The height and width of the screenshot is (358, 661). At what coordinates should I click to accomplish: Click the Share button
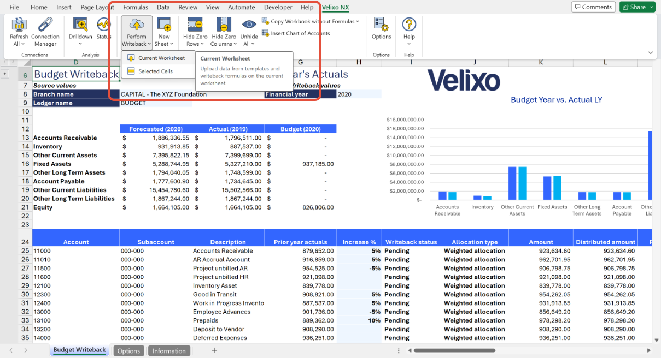tap(637, 7)
